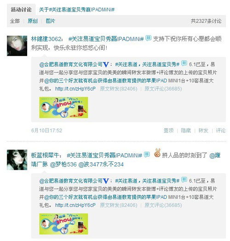The image size is (230, 241).
Task: Open the 关于#关注易道宝贝秀赢IPADMINI# topic link
Action: point(77,10)
